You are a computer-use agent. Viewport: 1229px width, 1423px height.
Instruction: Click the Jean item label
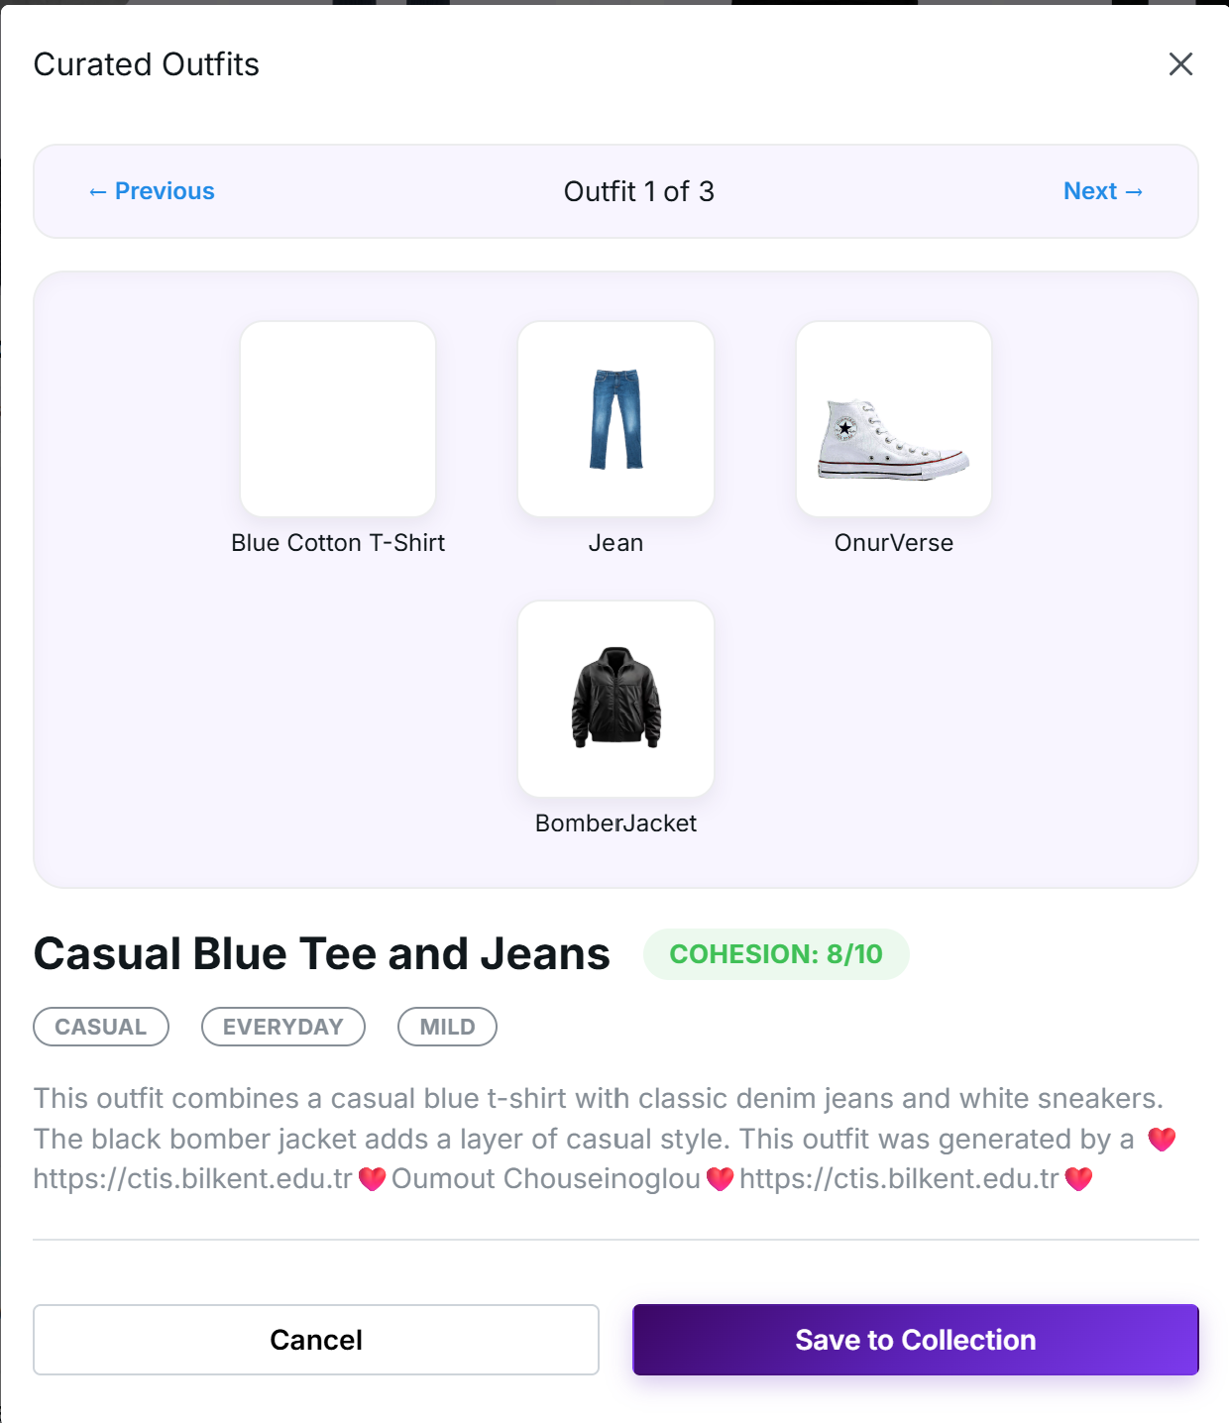point(615,543)
